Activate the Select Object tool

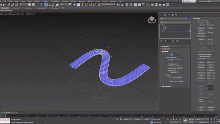(x=30, y=5)
